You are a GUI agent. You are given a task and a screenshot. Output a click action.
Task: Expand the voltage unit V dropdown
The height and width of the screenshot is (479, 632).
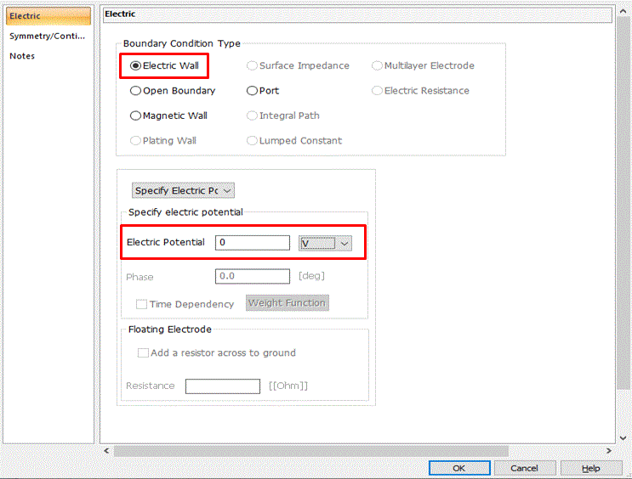[x=325, y=243]
